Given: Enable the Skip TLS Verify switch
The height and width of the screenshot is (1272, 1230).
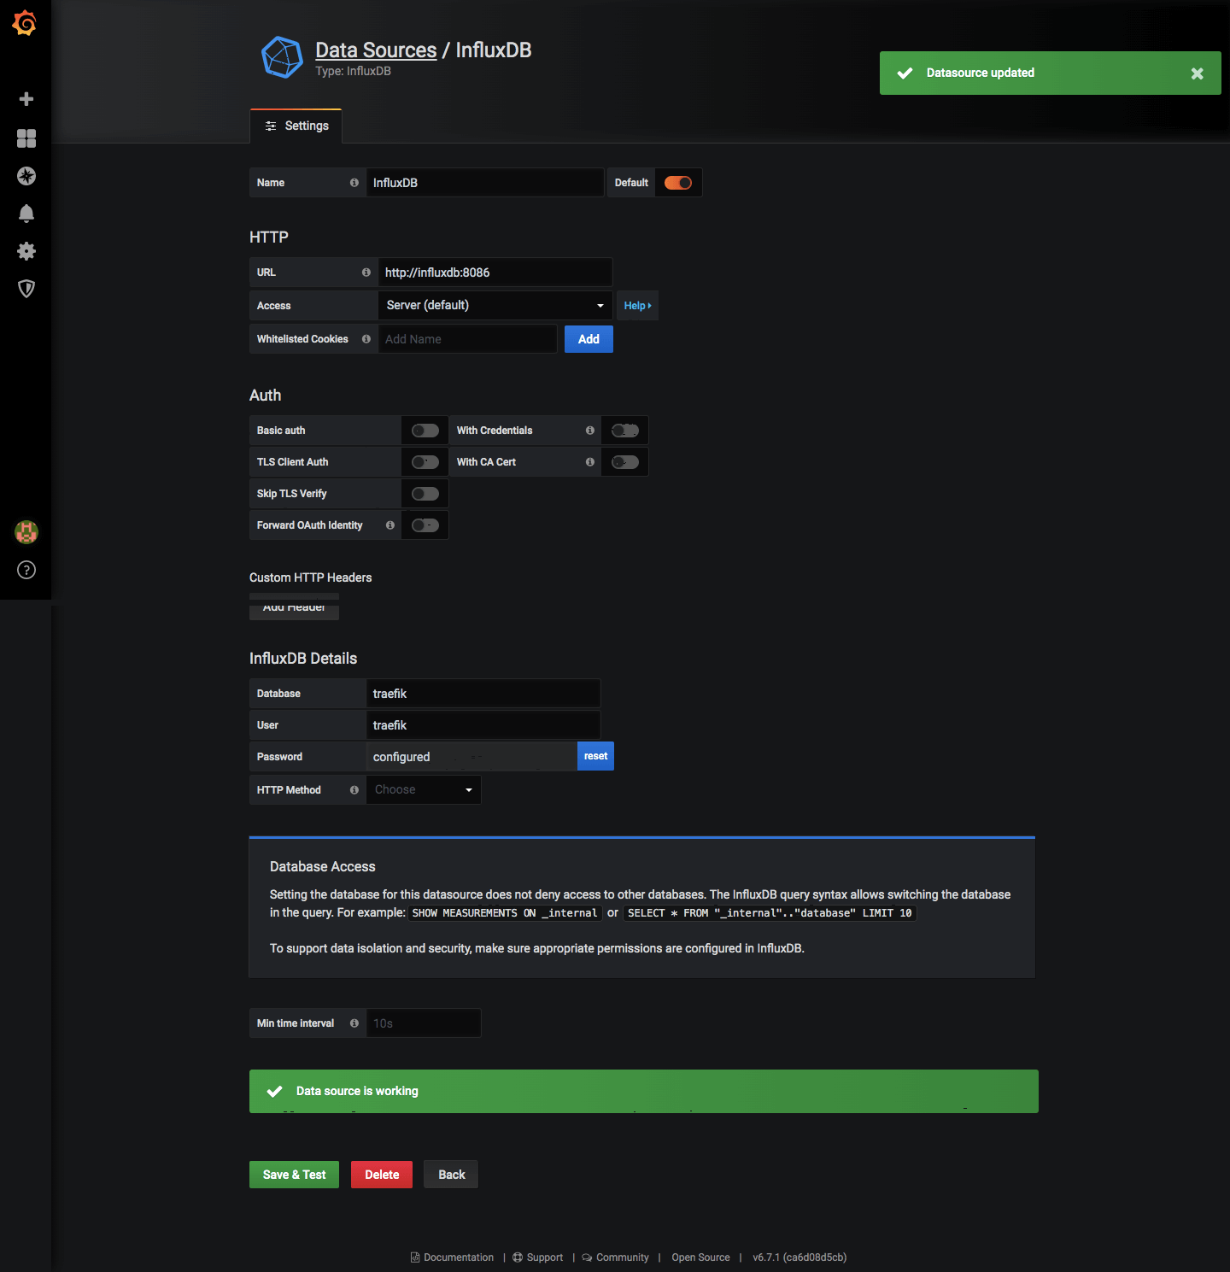Looking at the screenshot, I should 425,494.
